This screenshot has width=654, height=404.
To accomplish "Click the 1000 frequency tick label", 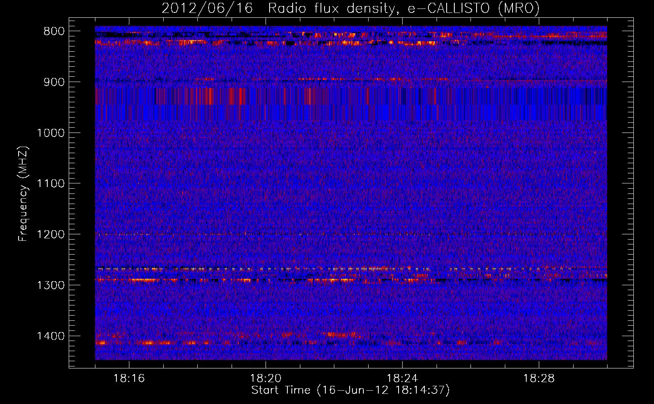I will [51, 133].
